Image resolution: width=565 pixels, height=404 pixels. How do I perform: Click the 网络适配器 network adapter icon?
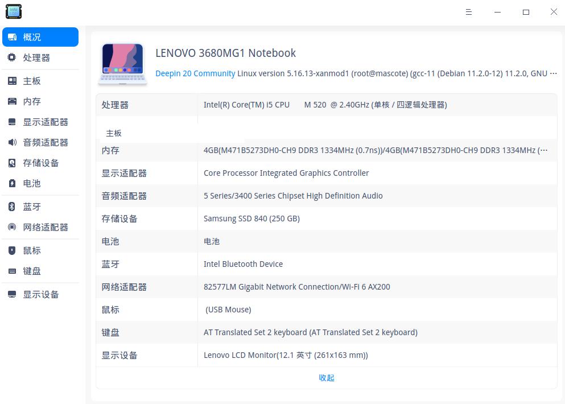pos(12,227)
